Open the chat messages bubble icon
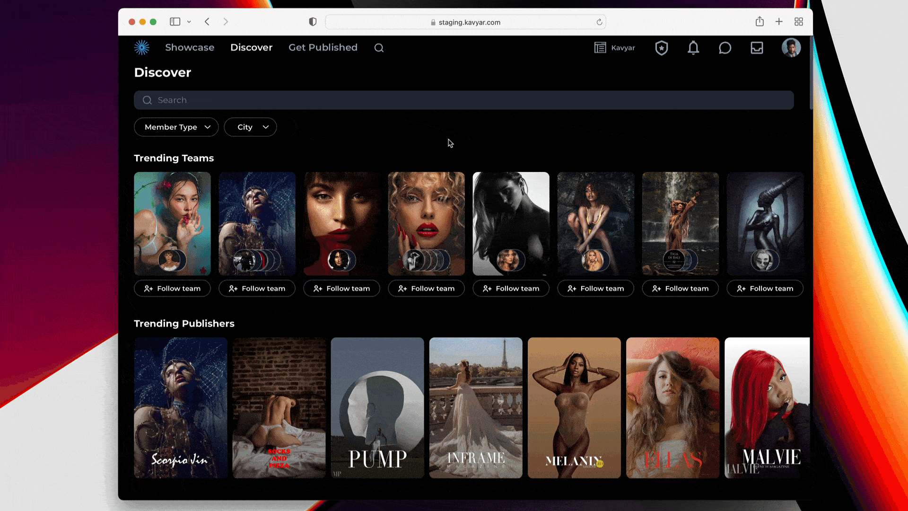Viewport: 908px width, 511px height. pos(725,48)
